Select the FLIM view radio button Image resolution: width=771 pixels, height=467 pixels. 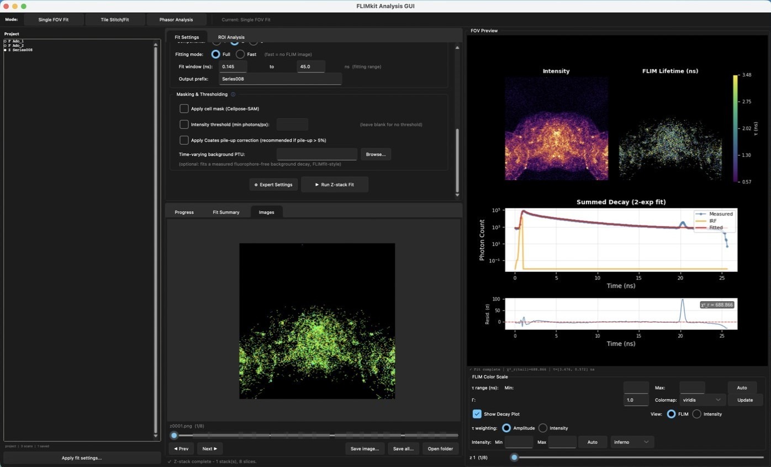pyautogui.click(x=671, y=414)
